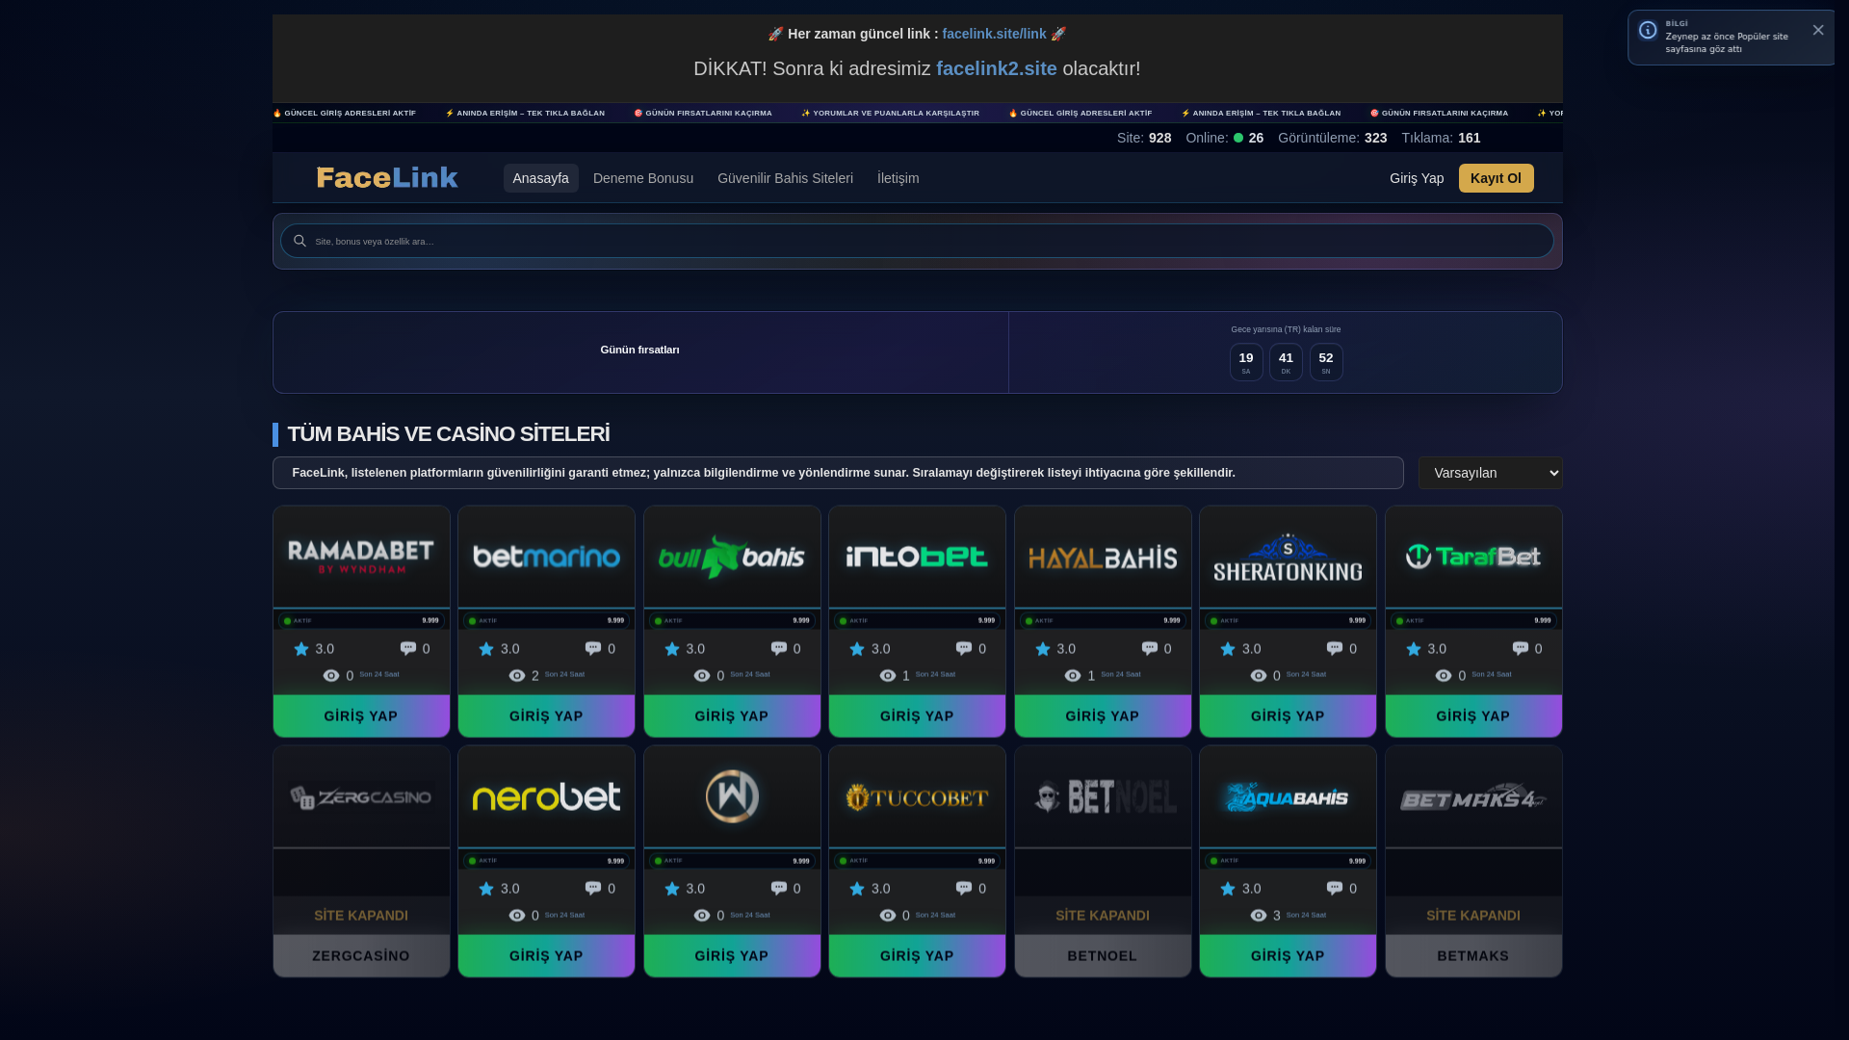Screen dimensions: 1849x1040
Task: Follow the facelink2.site link
Action: click(997, 68)
